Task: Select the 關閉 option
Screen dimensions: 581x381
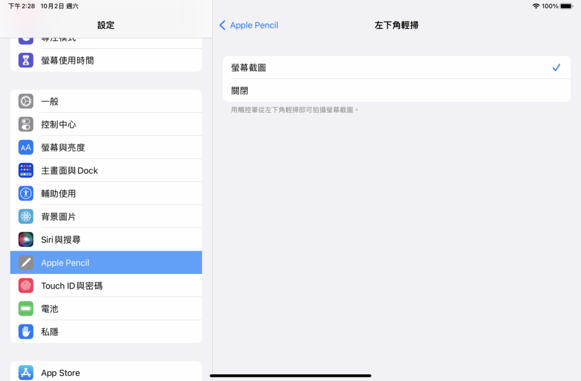Action: pos(397,90)
